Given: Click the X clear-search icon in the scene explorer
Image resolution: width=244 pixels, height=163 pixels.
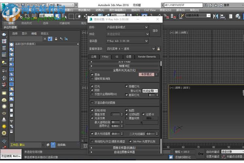Looking at the screenshot, I should point(45,39).
